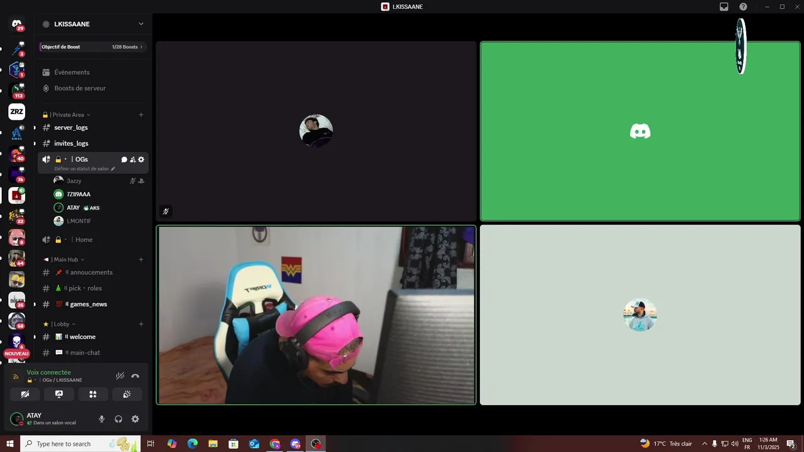Create channel in Main Hub category
Image resolution: width=804 pixels, height=452 pixels.
pos(141,259)
